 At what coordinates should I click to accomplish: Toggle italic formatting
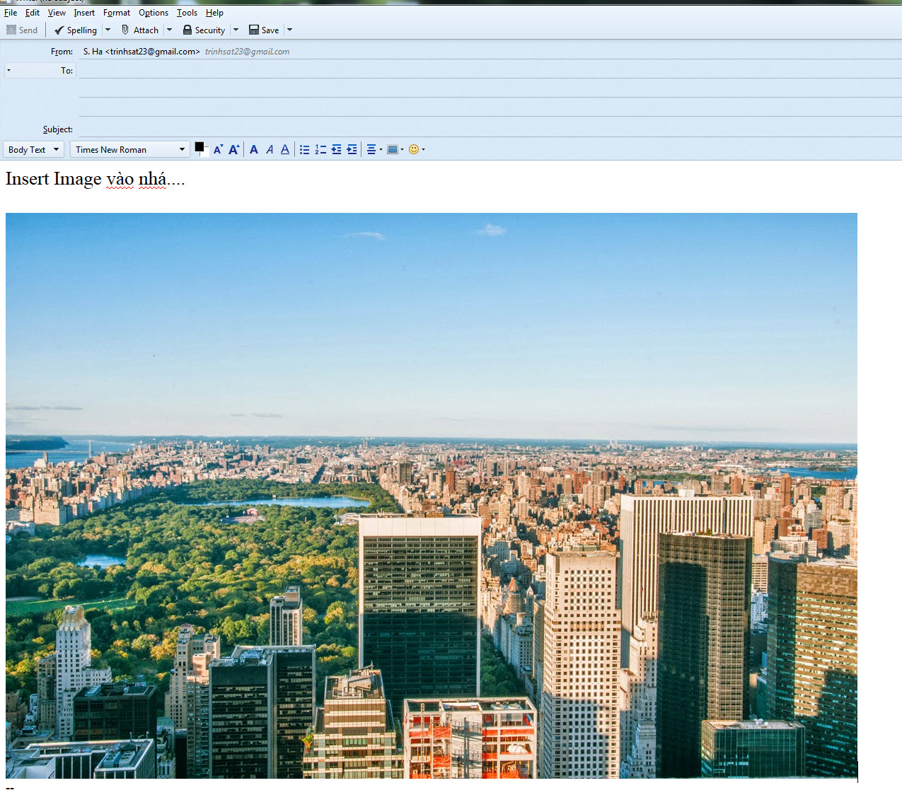(270, 149)
